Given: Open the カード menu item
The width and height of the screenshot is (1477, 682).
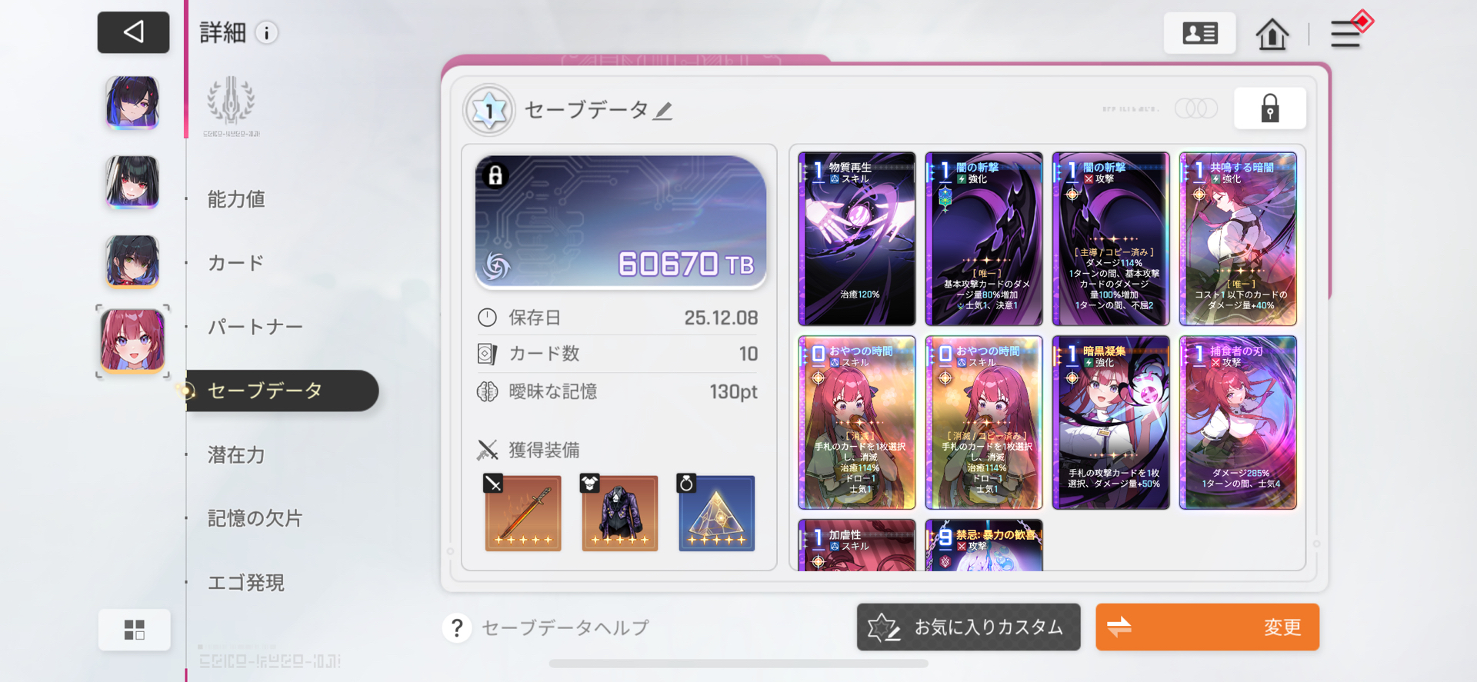Looking at the screenshot, I should tap(236, 263).
